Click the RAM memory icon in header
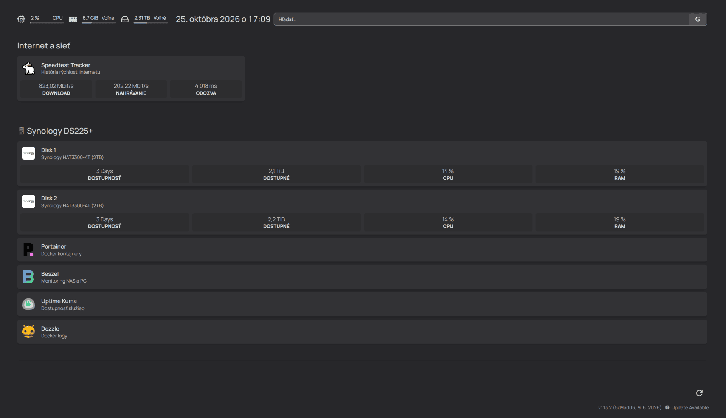The image size is (726, 418). click(x=73, y=19)
